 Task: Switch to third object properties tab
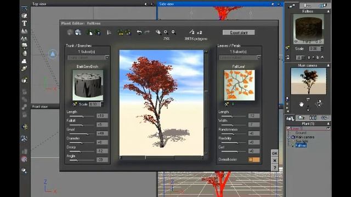coord(322,6)
